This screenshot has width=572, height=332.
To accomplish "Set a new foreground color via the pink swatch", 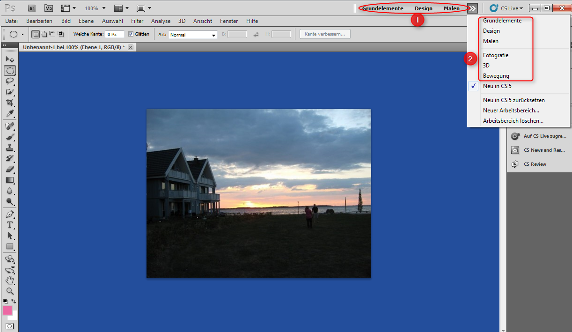I will tap(7, 310).
